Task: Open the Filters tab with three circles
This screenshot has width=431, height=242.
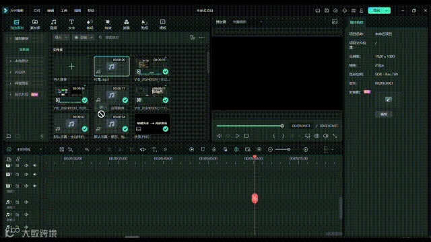Action: [x=126, y=24]
